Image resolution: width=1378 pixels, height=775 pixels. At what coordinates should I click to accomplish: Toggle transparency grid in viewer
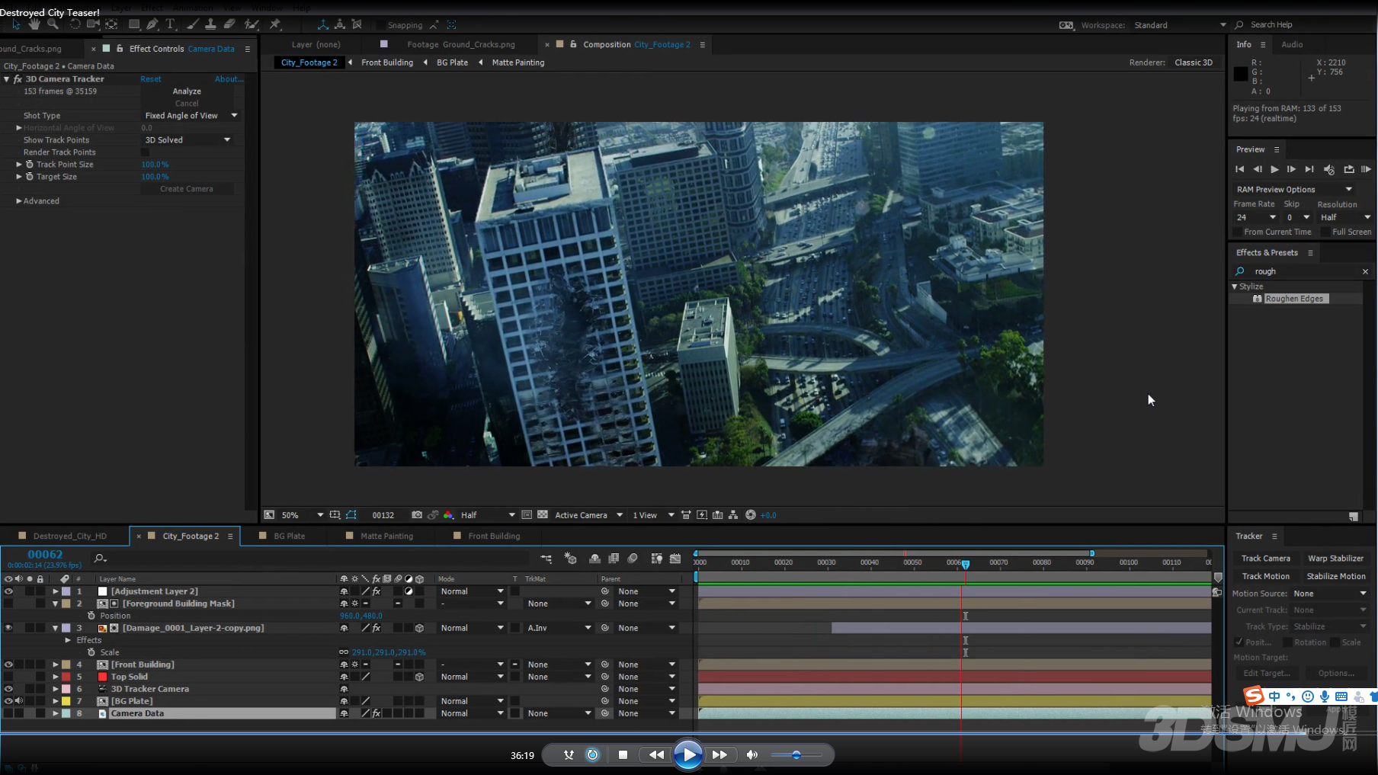543,515
